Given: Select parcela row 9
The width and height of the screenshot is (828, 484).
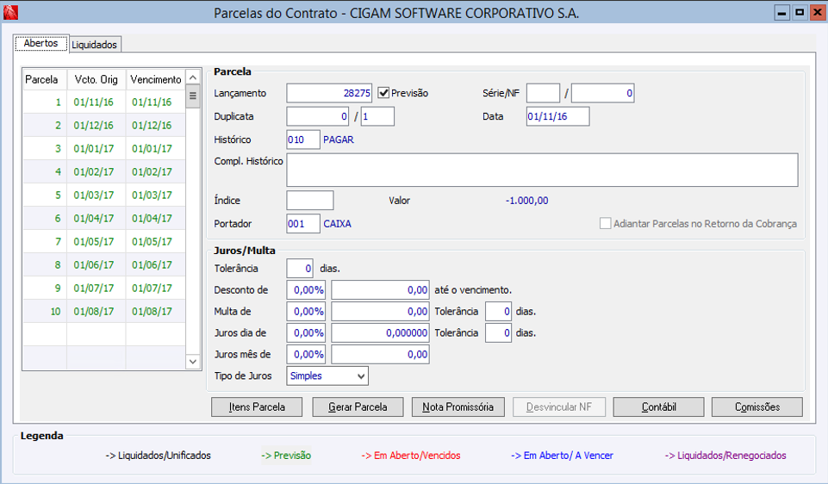Looking at the screenshot, I should point(104,288).
